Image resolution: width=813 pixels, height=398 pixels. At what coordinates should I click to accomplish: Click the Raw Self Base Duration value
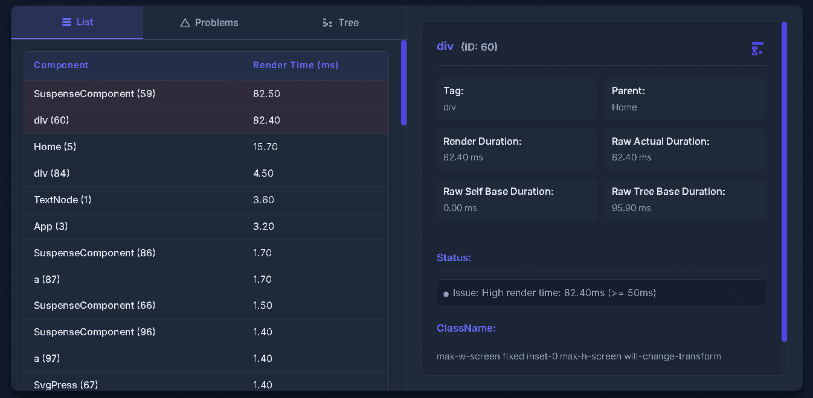tap(460, 208)
